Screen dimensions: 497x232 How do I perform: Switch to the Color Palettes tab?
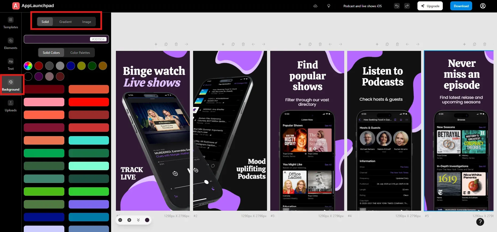[x=80, y=53]
